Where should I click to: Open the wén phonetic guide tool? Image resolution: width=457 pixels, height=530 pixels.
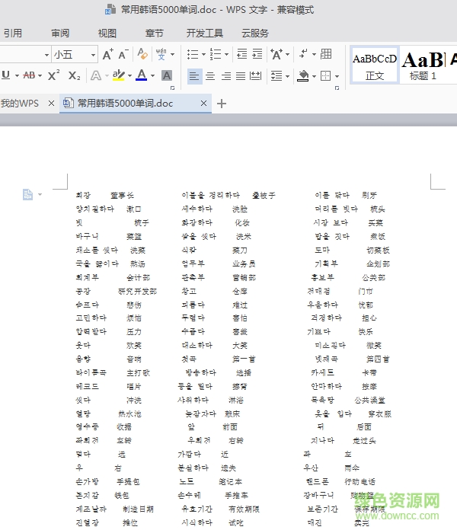coord(161,54)
